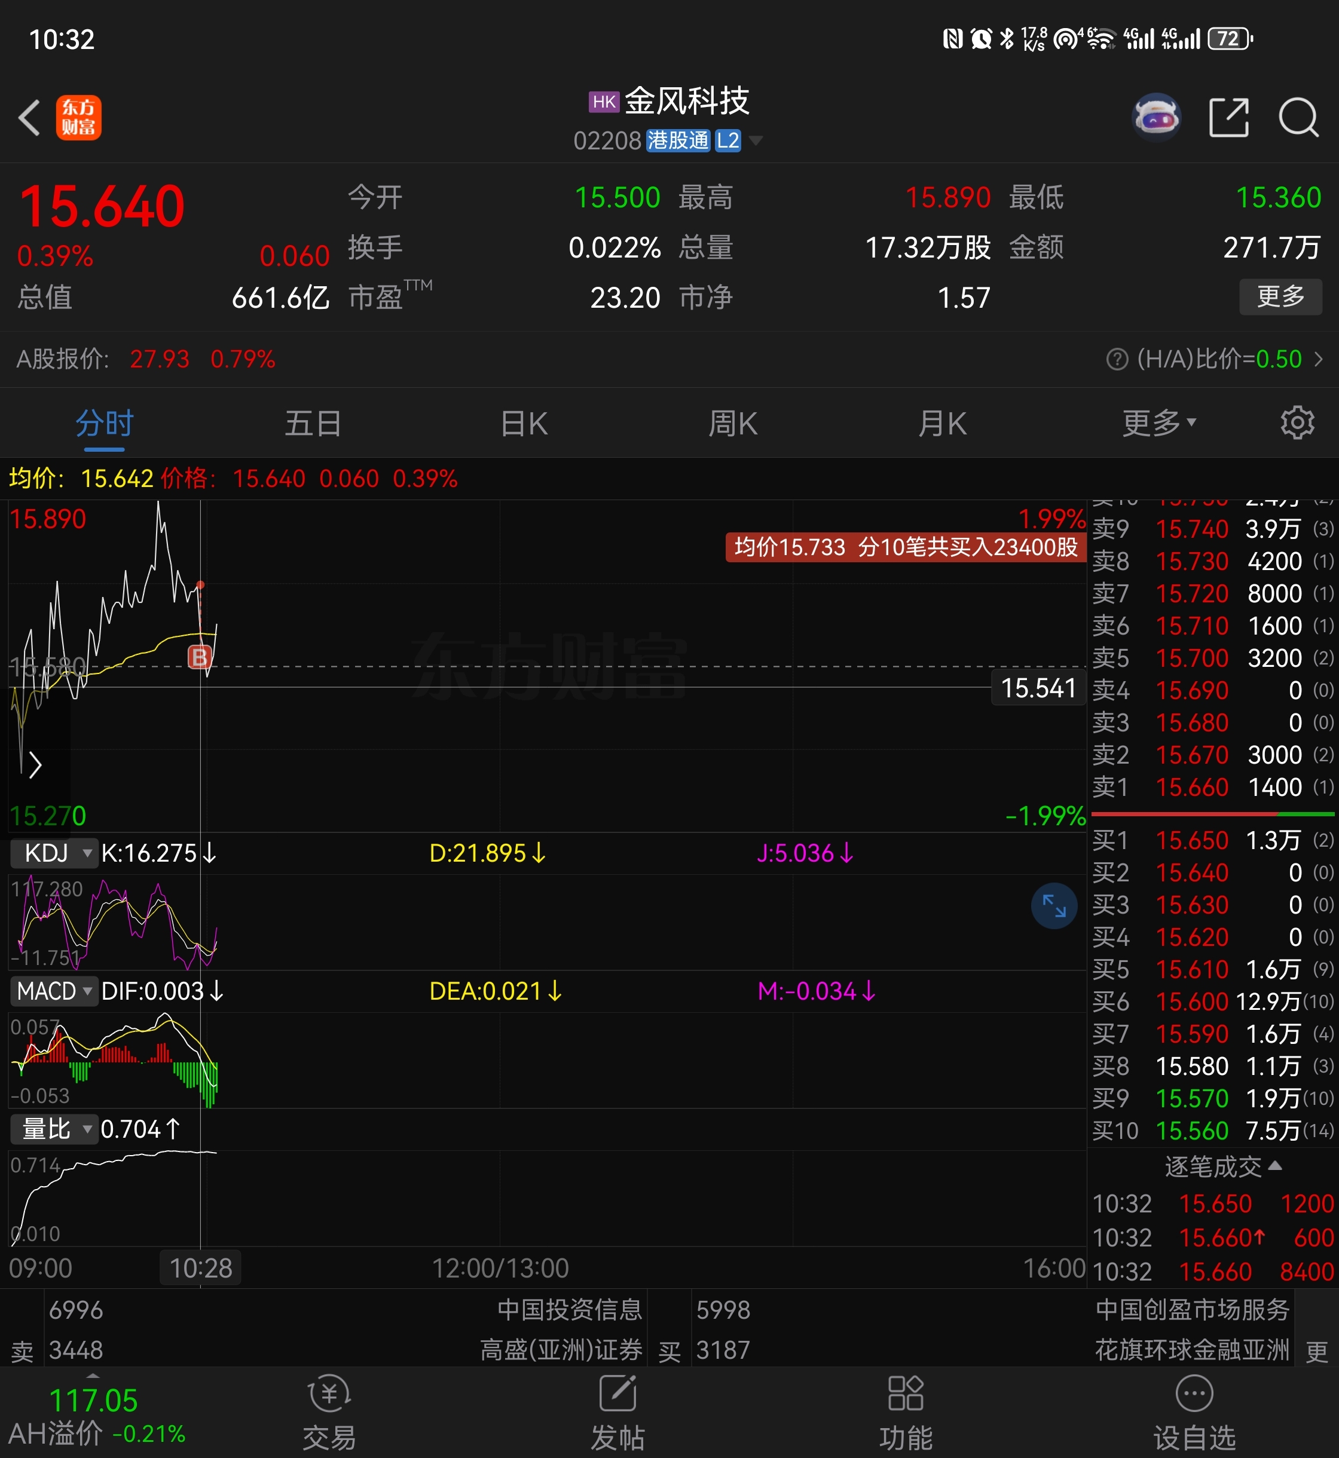Switch to the 日K tab
The height and width of the screenshot is (1458, 1339).
click(524, 423)
